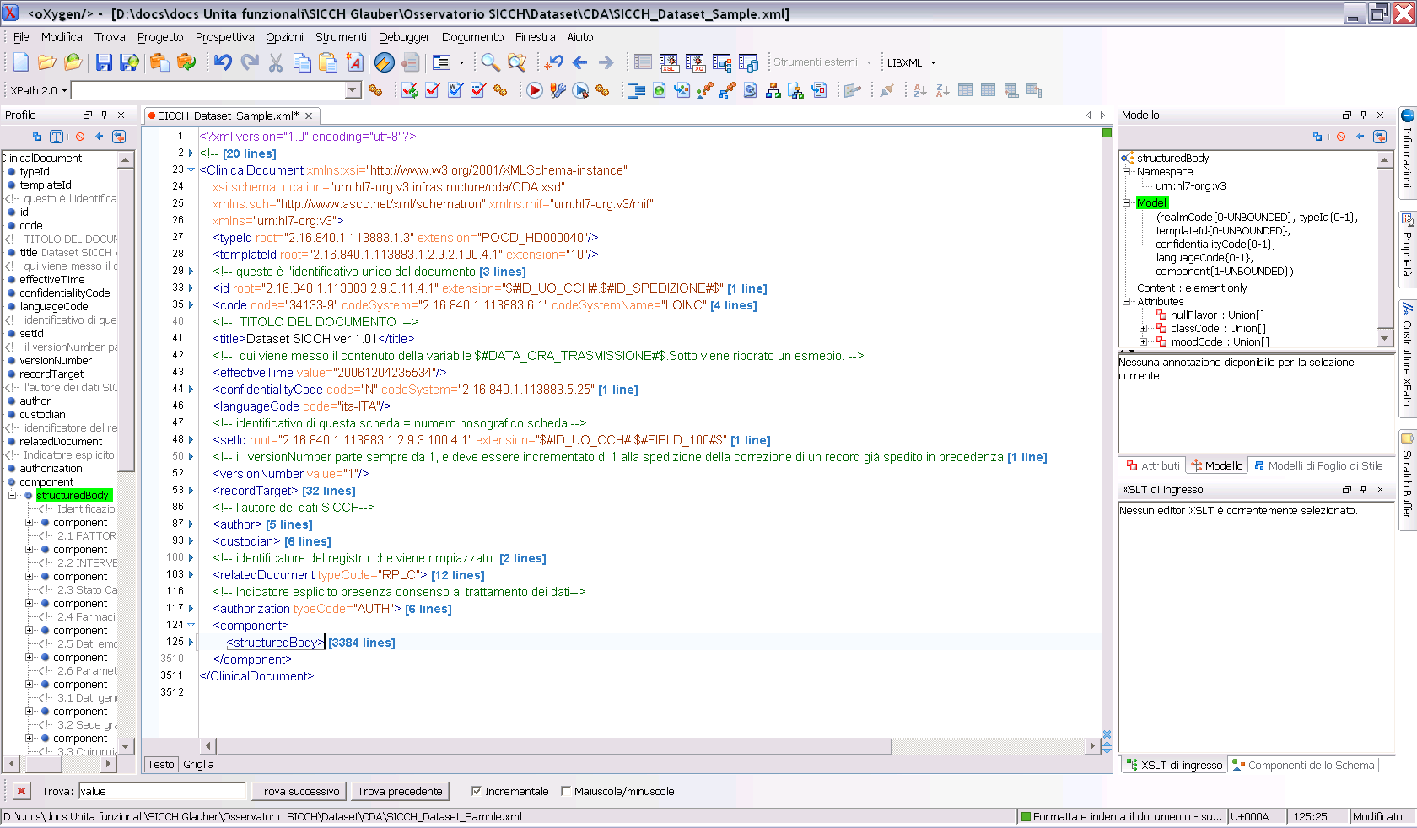Undo the last edit
The width and height of the screenshot is (1417, 828).
[223, 62]
